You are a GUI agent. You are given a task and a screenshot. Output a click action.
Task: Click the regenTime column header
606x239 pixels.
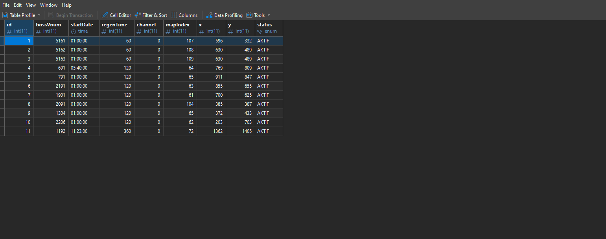click(117, 28)
